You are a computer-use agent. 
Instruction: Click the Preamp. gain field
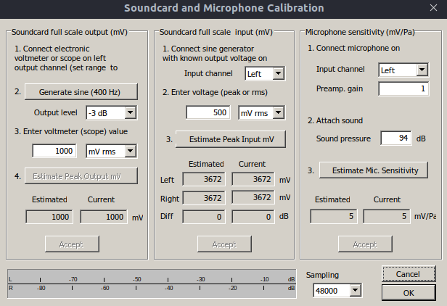[403, 89]
